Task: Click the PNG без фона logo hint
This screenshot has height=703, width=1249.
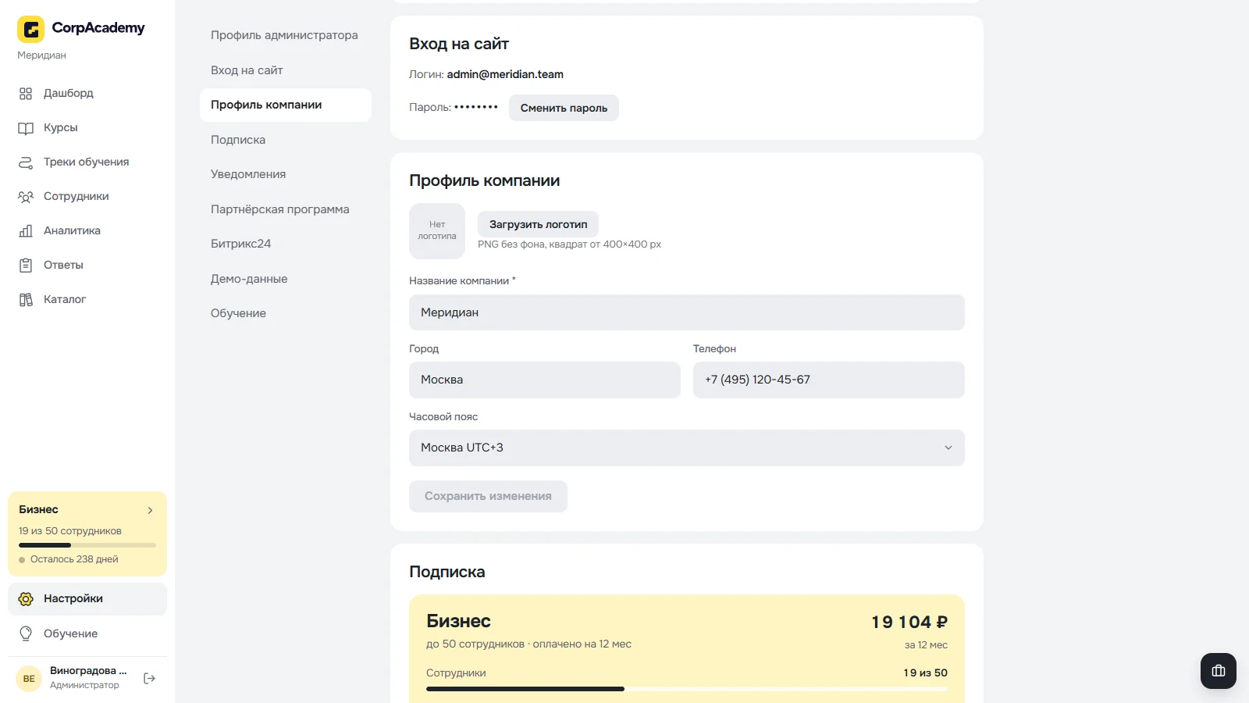Action: click(x=569, y=244)
